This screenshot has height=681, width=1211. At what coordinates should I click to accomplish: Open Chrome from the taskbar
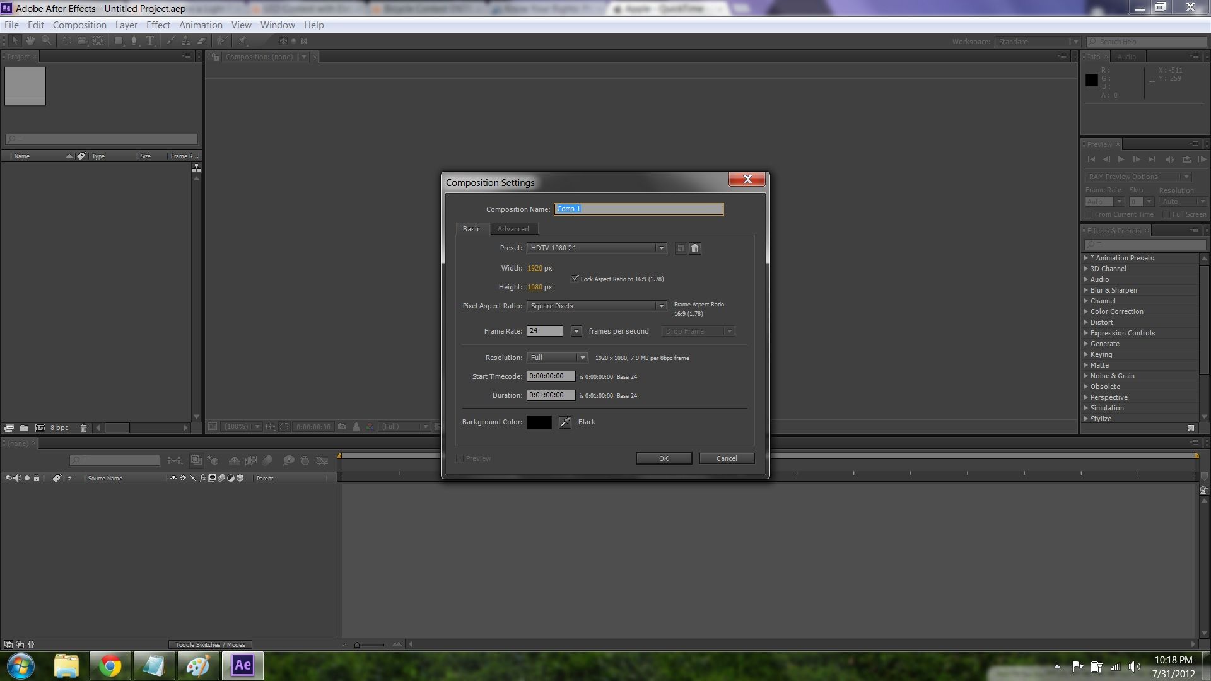pyautogui.click(x=110, y=666)
